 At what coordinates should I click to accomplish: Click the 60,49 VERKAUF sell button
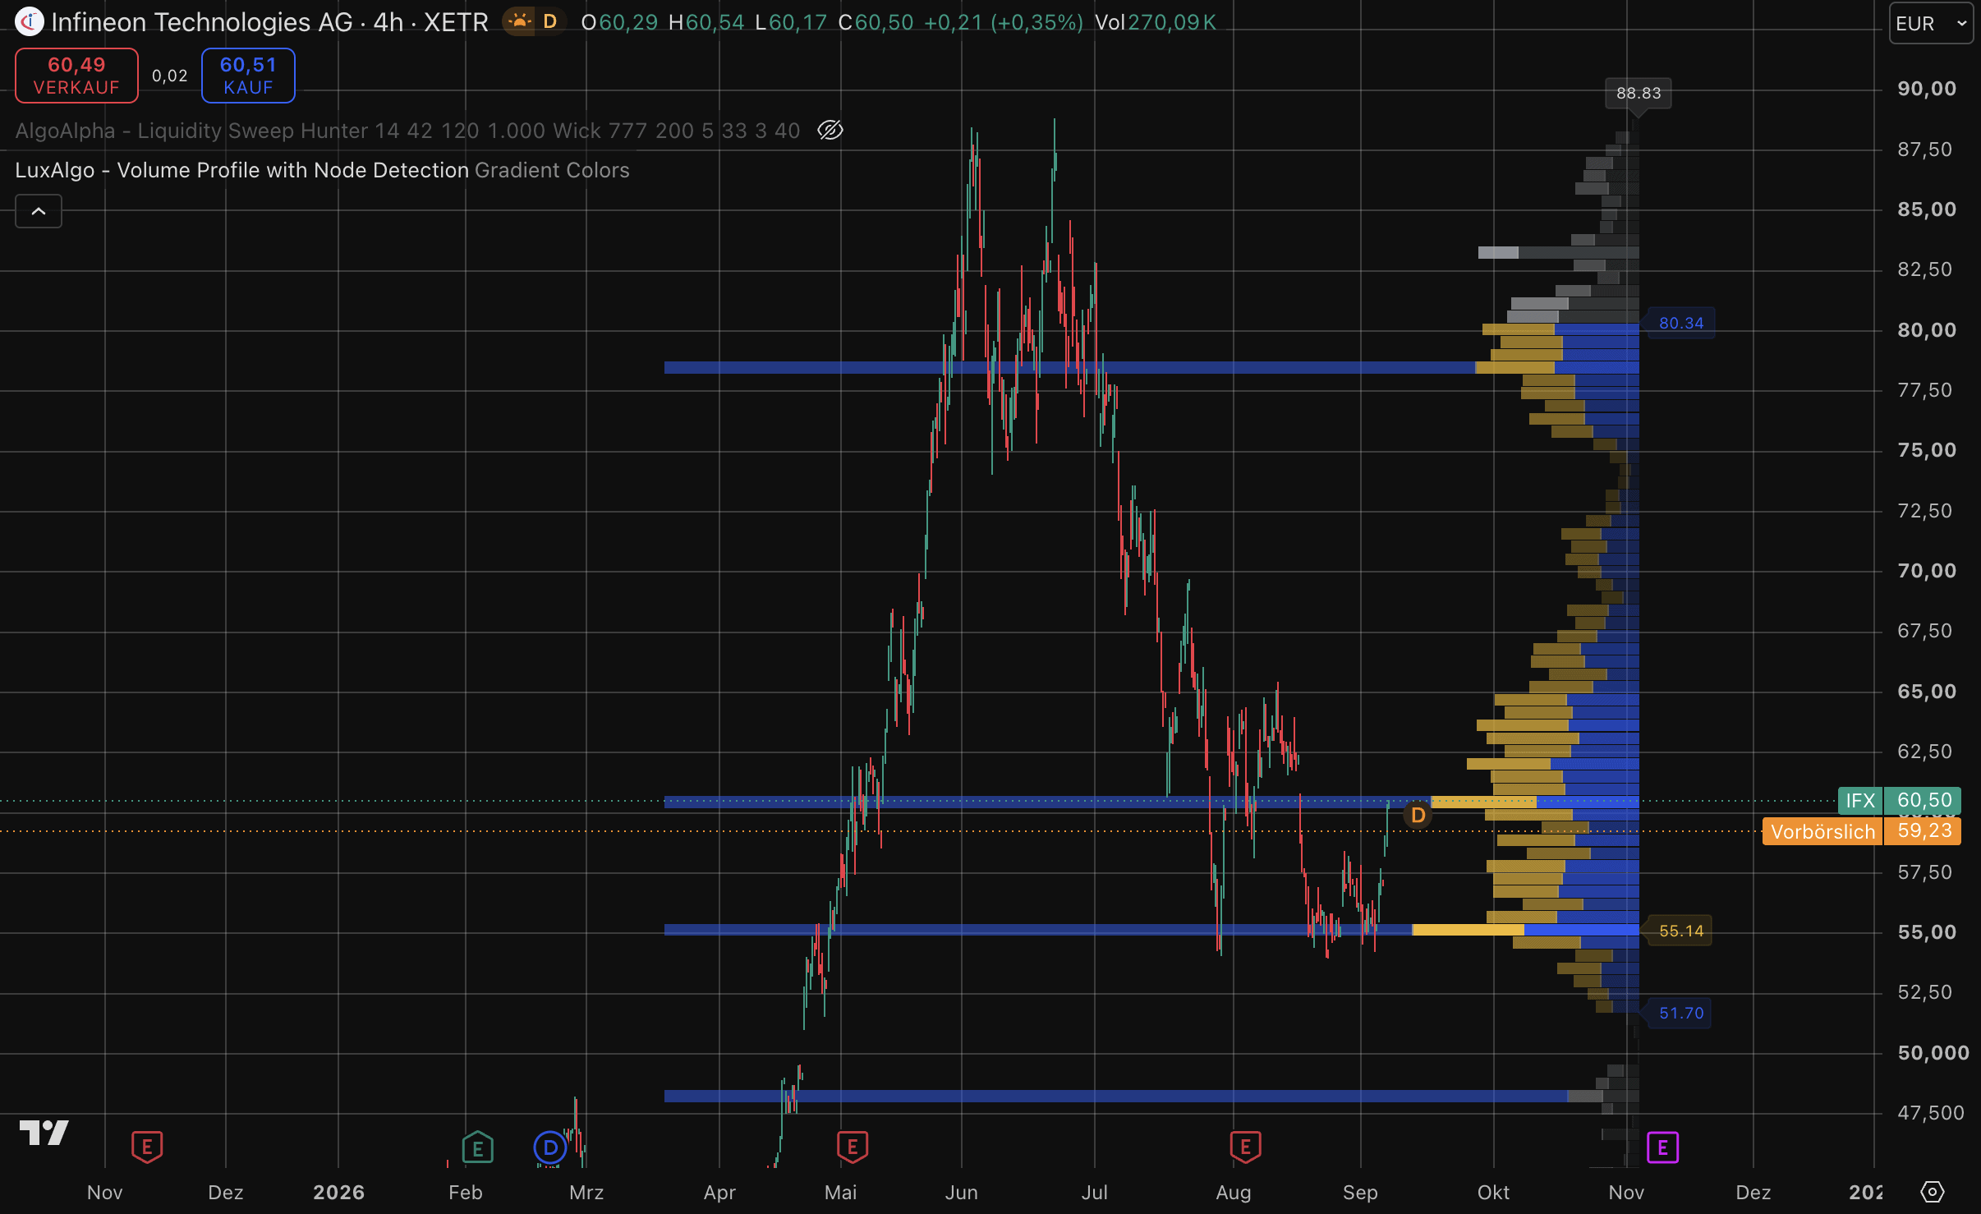(76, 76)
